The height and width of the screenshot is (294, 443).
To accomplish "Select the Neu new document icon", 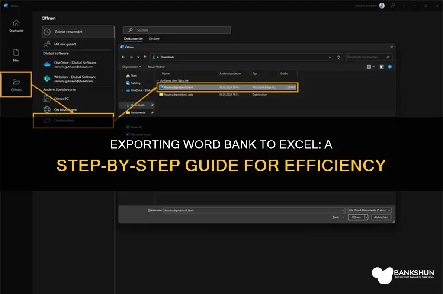I will pyautogui.click(x=16, y=52).
